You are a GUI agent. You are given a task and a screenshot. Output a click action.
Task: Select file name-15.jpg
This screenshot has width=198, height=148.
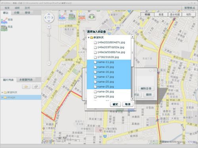pos(109,67)
